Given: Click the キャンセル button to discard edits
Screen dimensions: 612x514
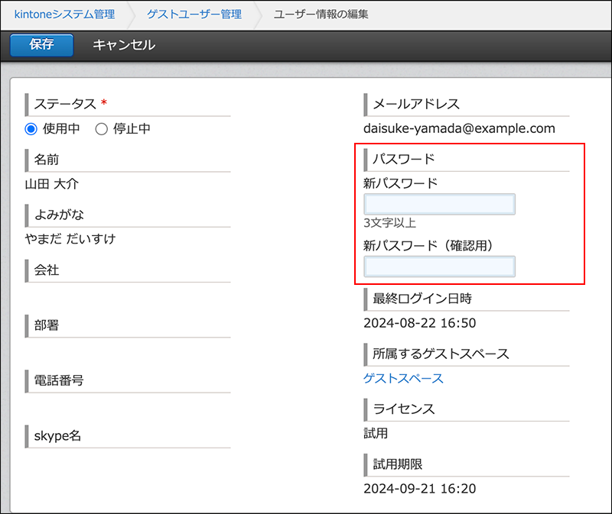Looking at the screenshot, I should point(122,45).
